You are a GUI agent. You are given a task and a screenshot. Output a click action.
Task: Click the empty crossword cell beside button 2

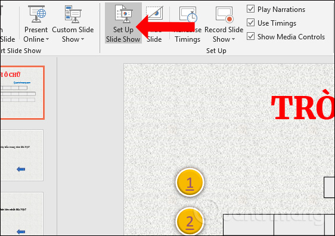249,225
